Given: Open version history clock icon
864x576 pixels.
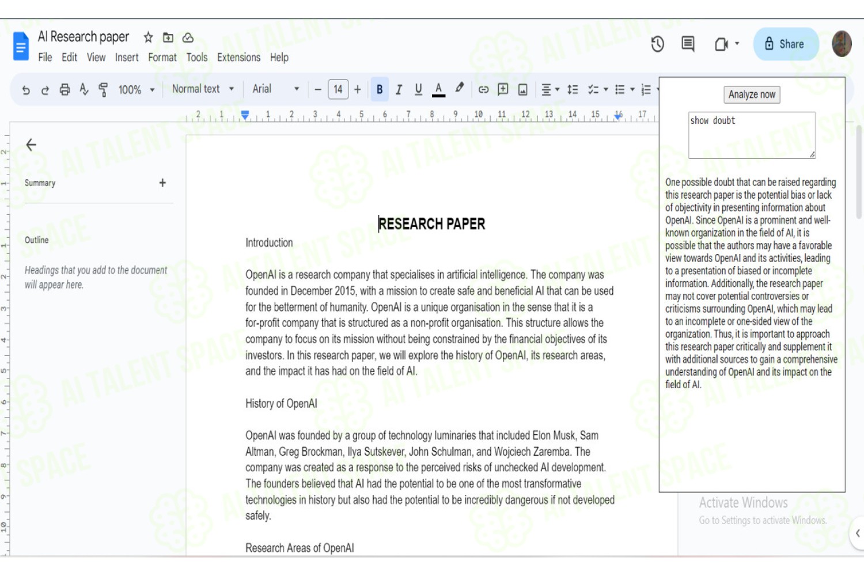Looking at the screenshot, I should pos(657,44).
